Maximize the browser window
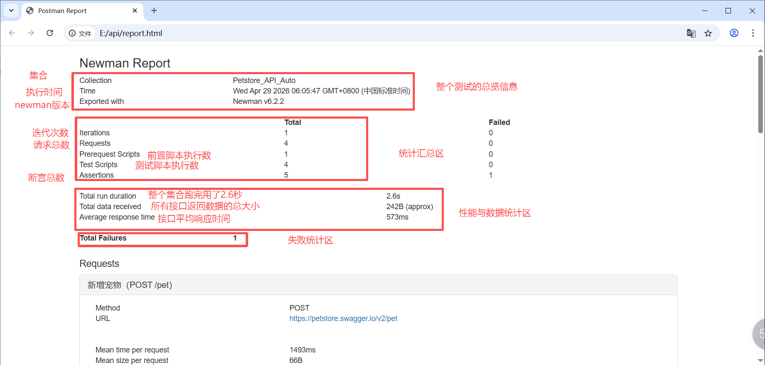 [728, 10]
